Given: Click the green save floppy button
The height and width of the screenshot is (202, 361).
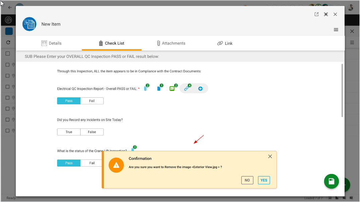Looking at the screenshot, I should click(331, 181).
